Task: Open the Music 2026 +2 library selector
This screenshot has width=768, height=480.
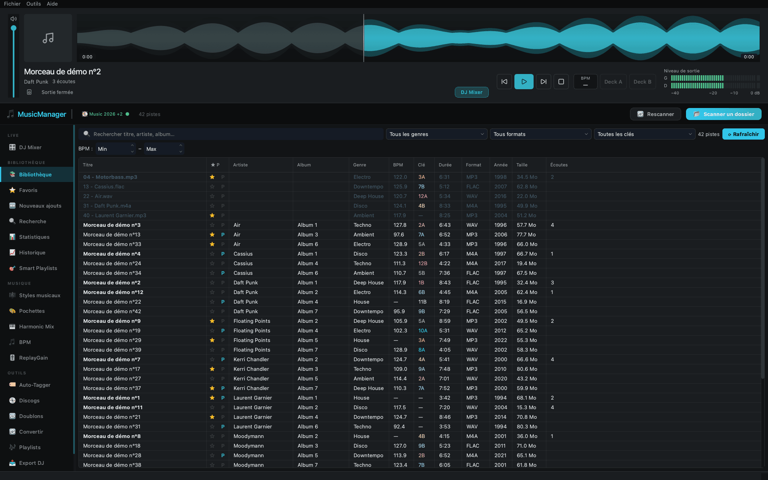Action: tap(106, 114)
